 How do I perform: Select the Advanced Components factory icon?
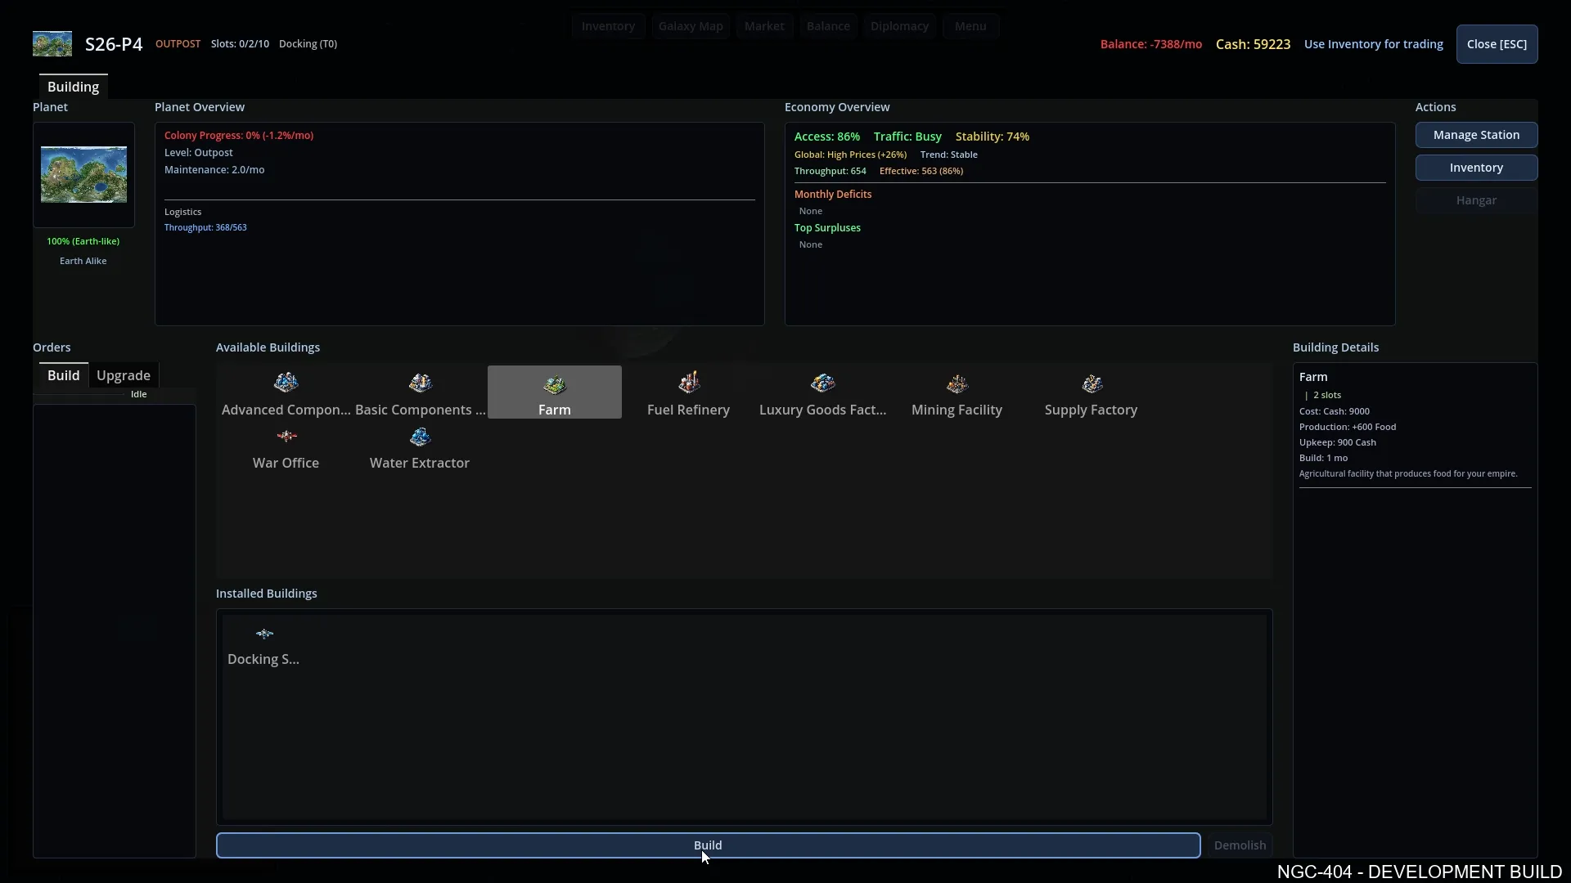[286, 383]
